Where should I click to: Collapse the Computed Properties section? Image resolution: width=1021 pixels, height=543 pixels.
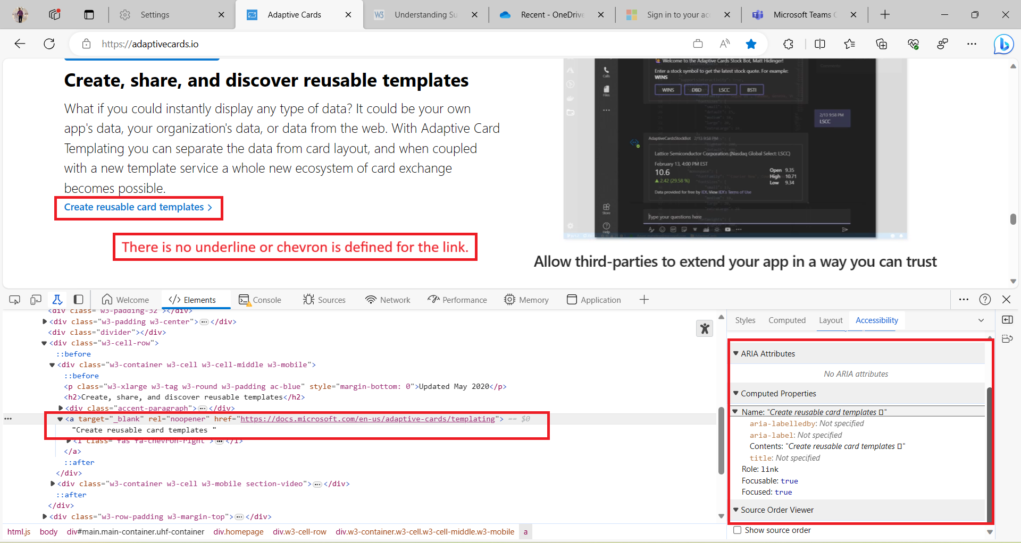pos(736,393)
